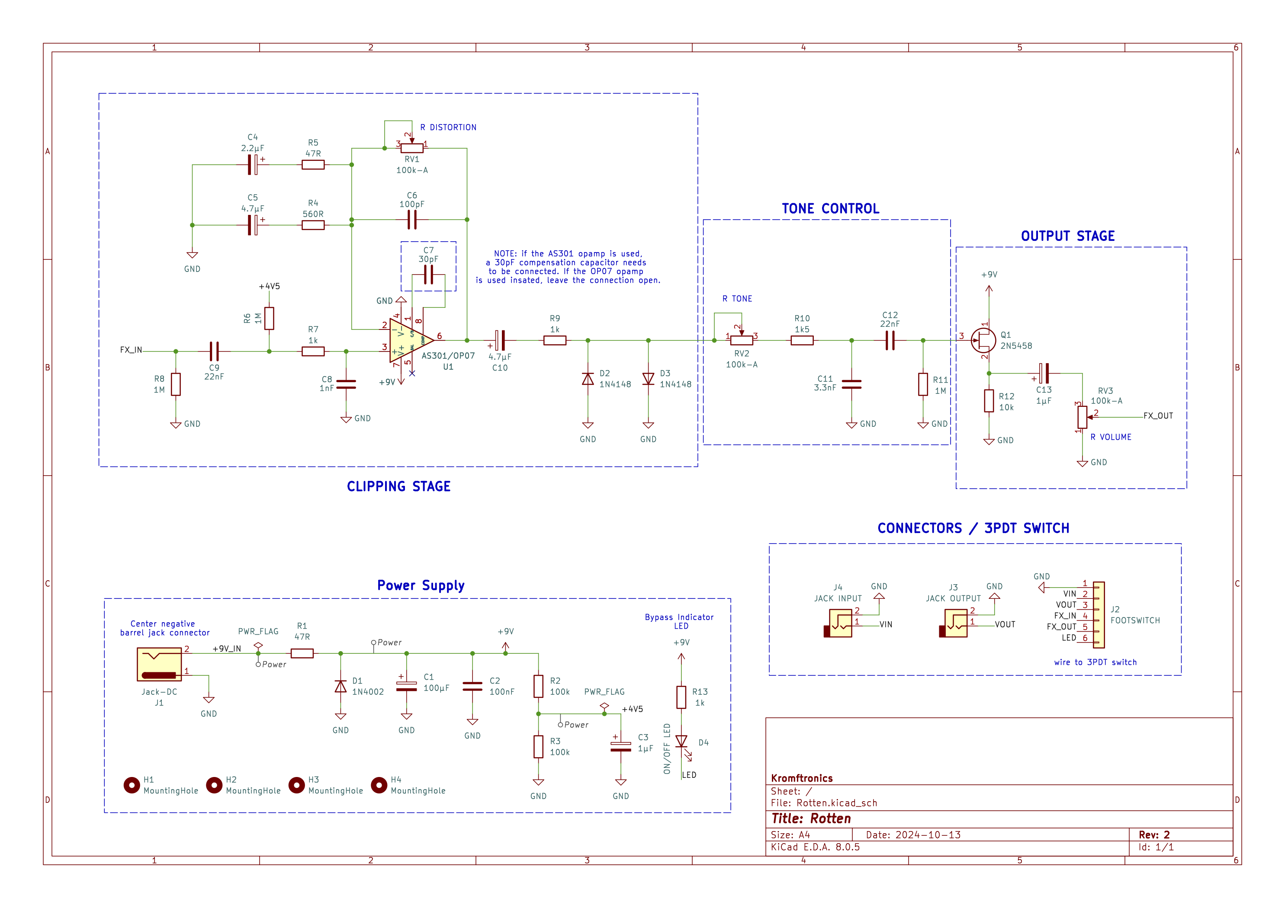The width and height of the screenshot is (1285, 908).
Task: Select the C6 100pF capacitor symbol
Action: tap(412, 220)
